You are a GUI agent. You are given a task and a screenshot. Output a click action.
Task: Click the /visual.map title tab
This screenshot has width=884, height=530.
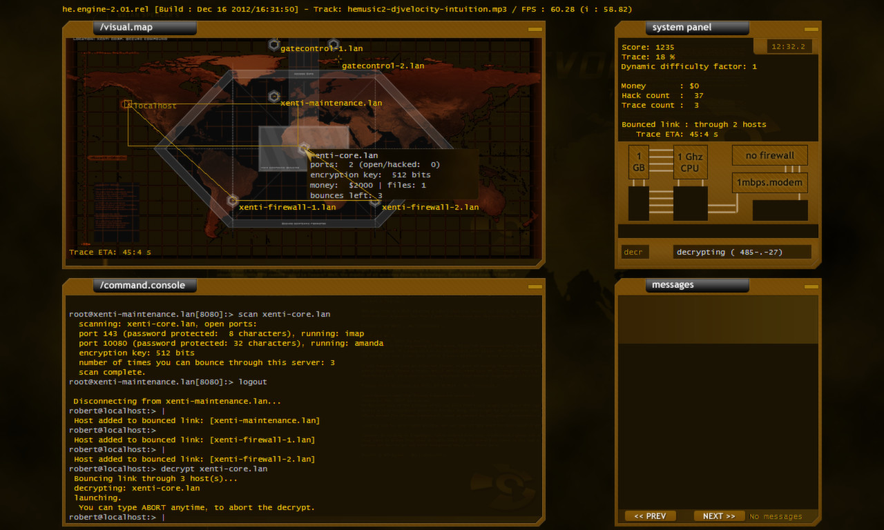tap(144, 28)
